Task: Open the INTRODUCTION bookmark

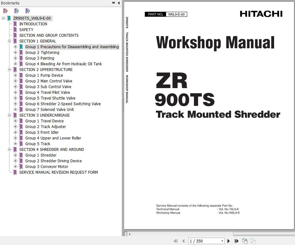Action: click(33, 24)
